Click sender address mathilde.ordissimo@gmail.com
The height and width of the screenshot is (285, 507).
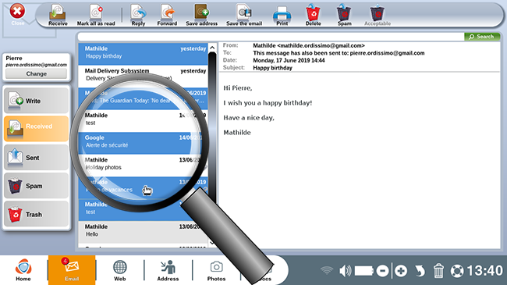tap(321, 45)
